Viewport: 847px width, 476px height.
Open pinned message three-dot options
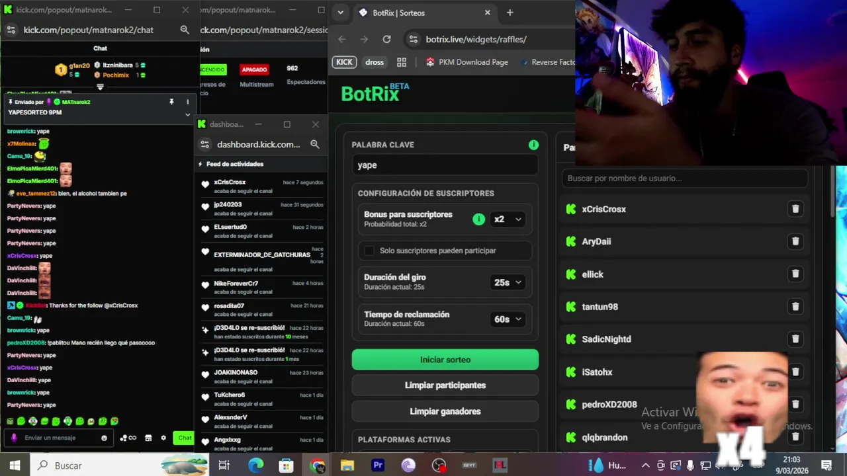pyautogui.click(x=187, y=102)
